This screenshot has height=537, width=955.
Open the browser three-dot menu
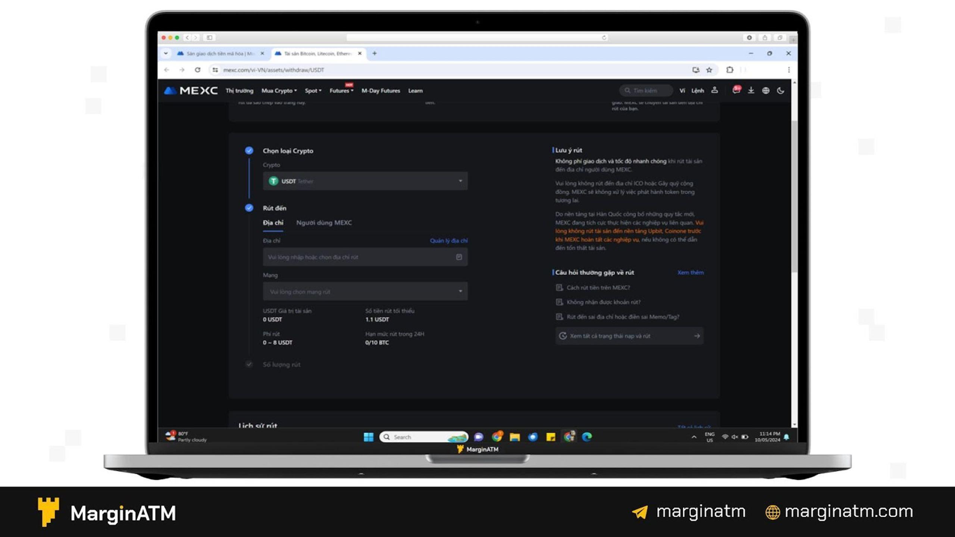coord(789,70)
